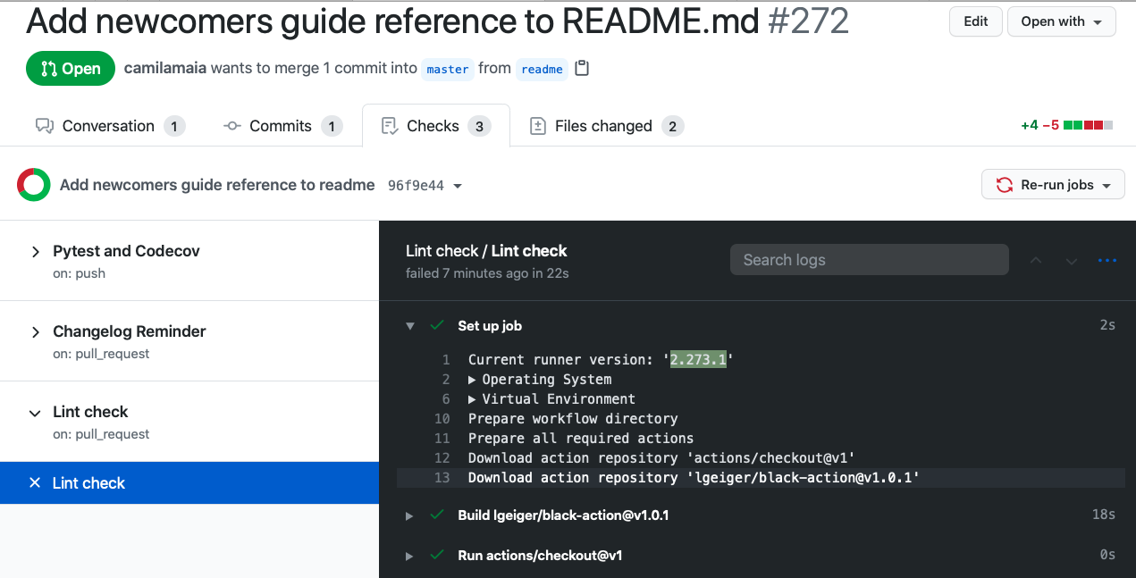Open the Re-run jobs dropdown
The image size is (1136, 578).
[1052, 185]
